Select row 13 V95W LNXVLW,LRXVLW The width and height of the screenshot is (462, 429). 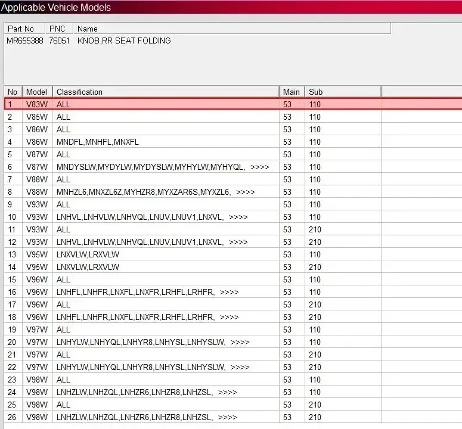click(232, 254)
